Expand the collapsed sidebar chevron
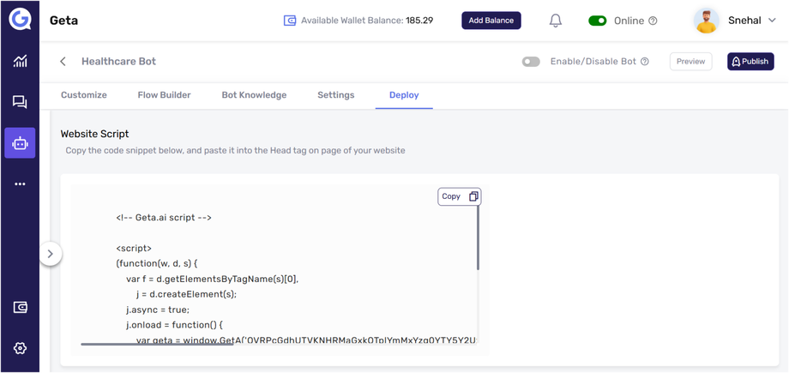This screenshot has width=789, height=373. point(51,254)
